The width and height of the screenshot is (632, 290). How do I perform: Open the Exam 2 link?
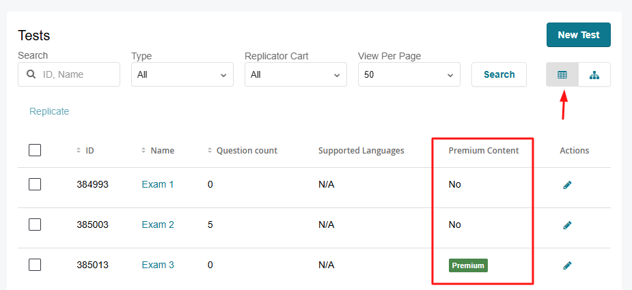(158, 224)
